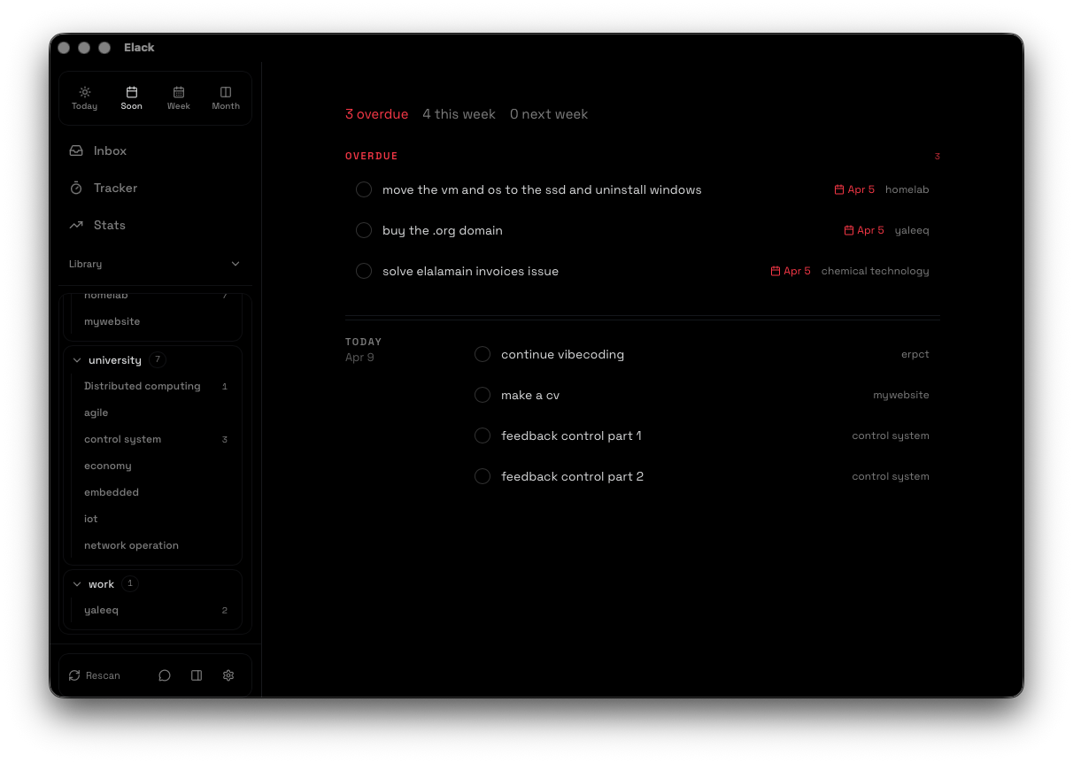Collapse the Library section
Screen dimensions: 1073x763
(x=235, y=265)
